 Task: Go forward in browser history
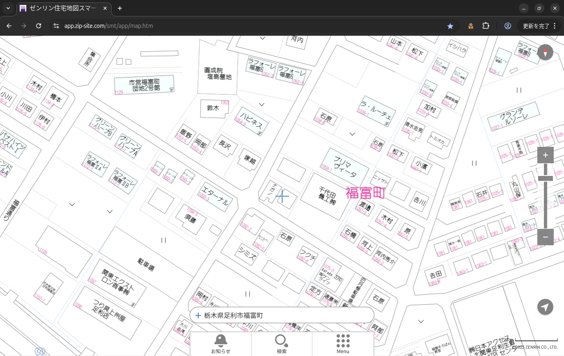[x=24, y=26]
